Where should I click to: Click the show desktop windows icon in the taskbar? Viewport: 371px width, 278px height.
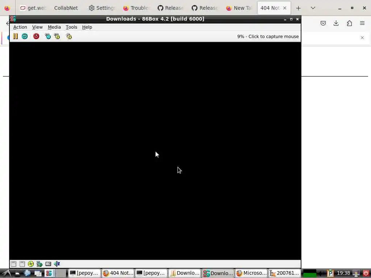38,274
